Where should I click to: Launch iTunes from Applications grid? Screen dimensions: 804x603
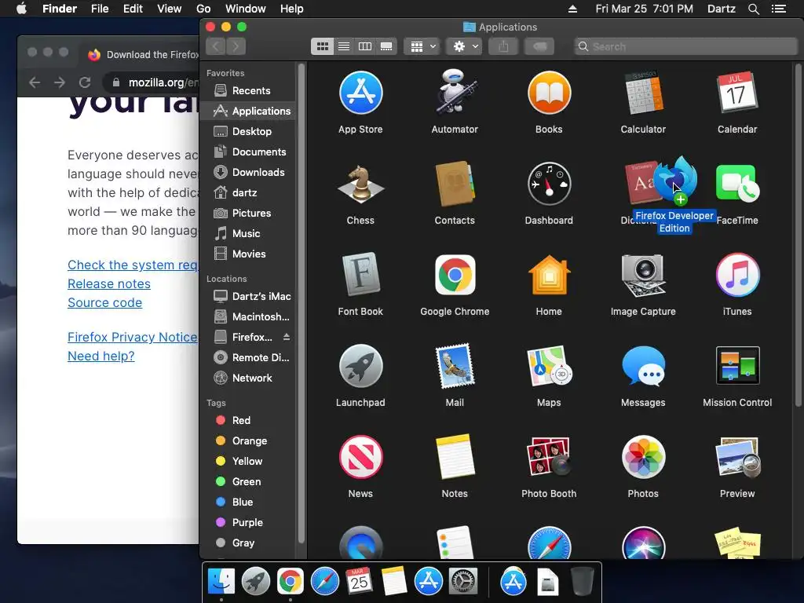coord(736,276)
